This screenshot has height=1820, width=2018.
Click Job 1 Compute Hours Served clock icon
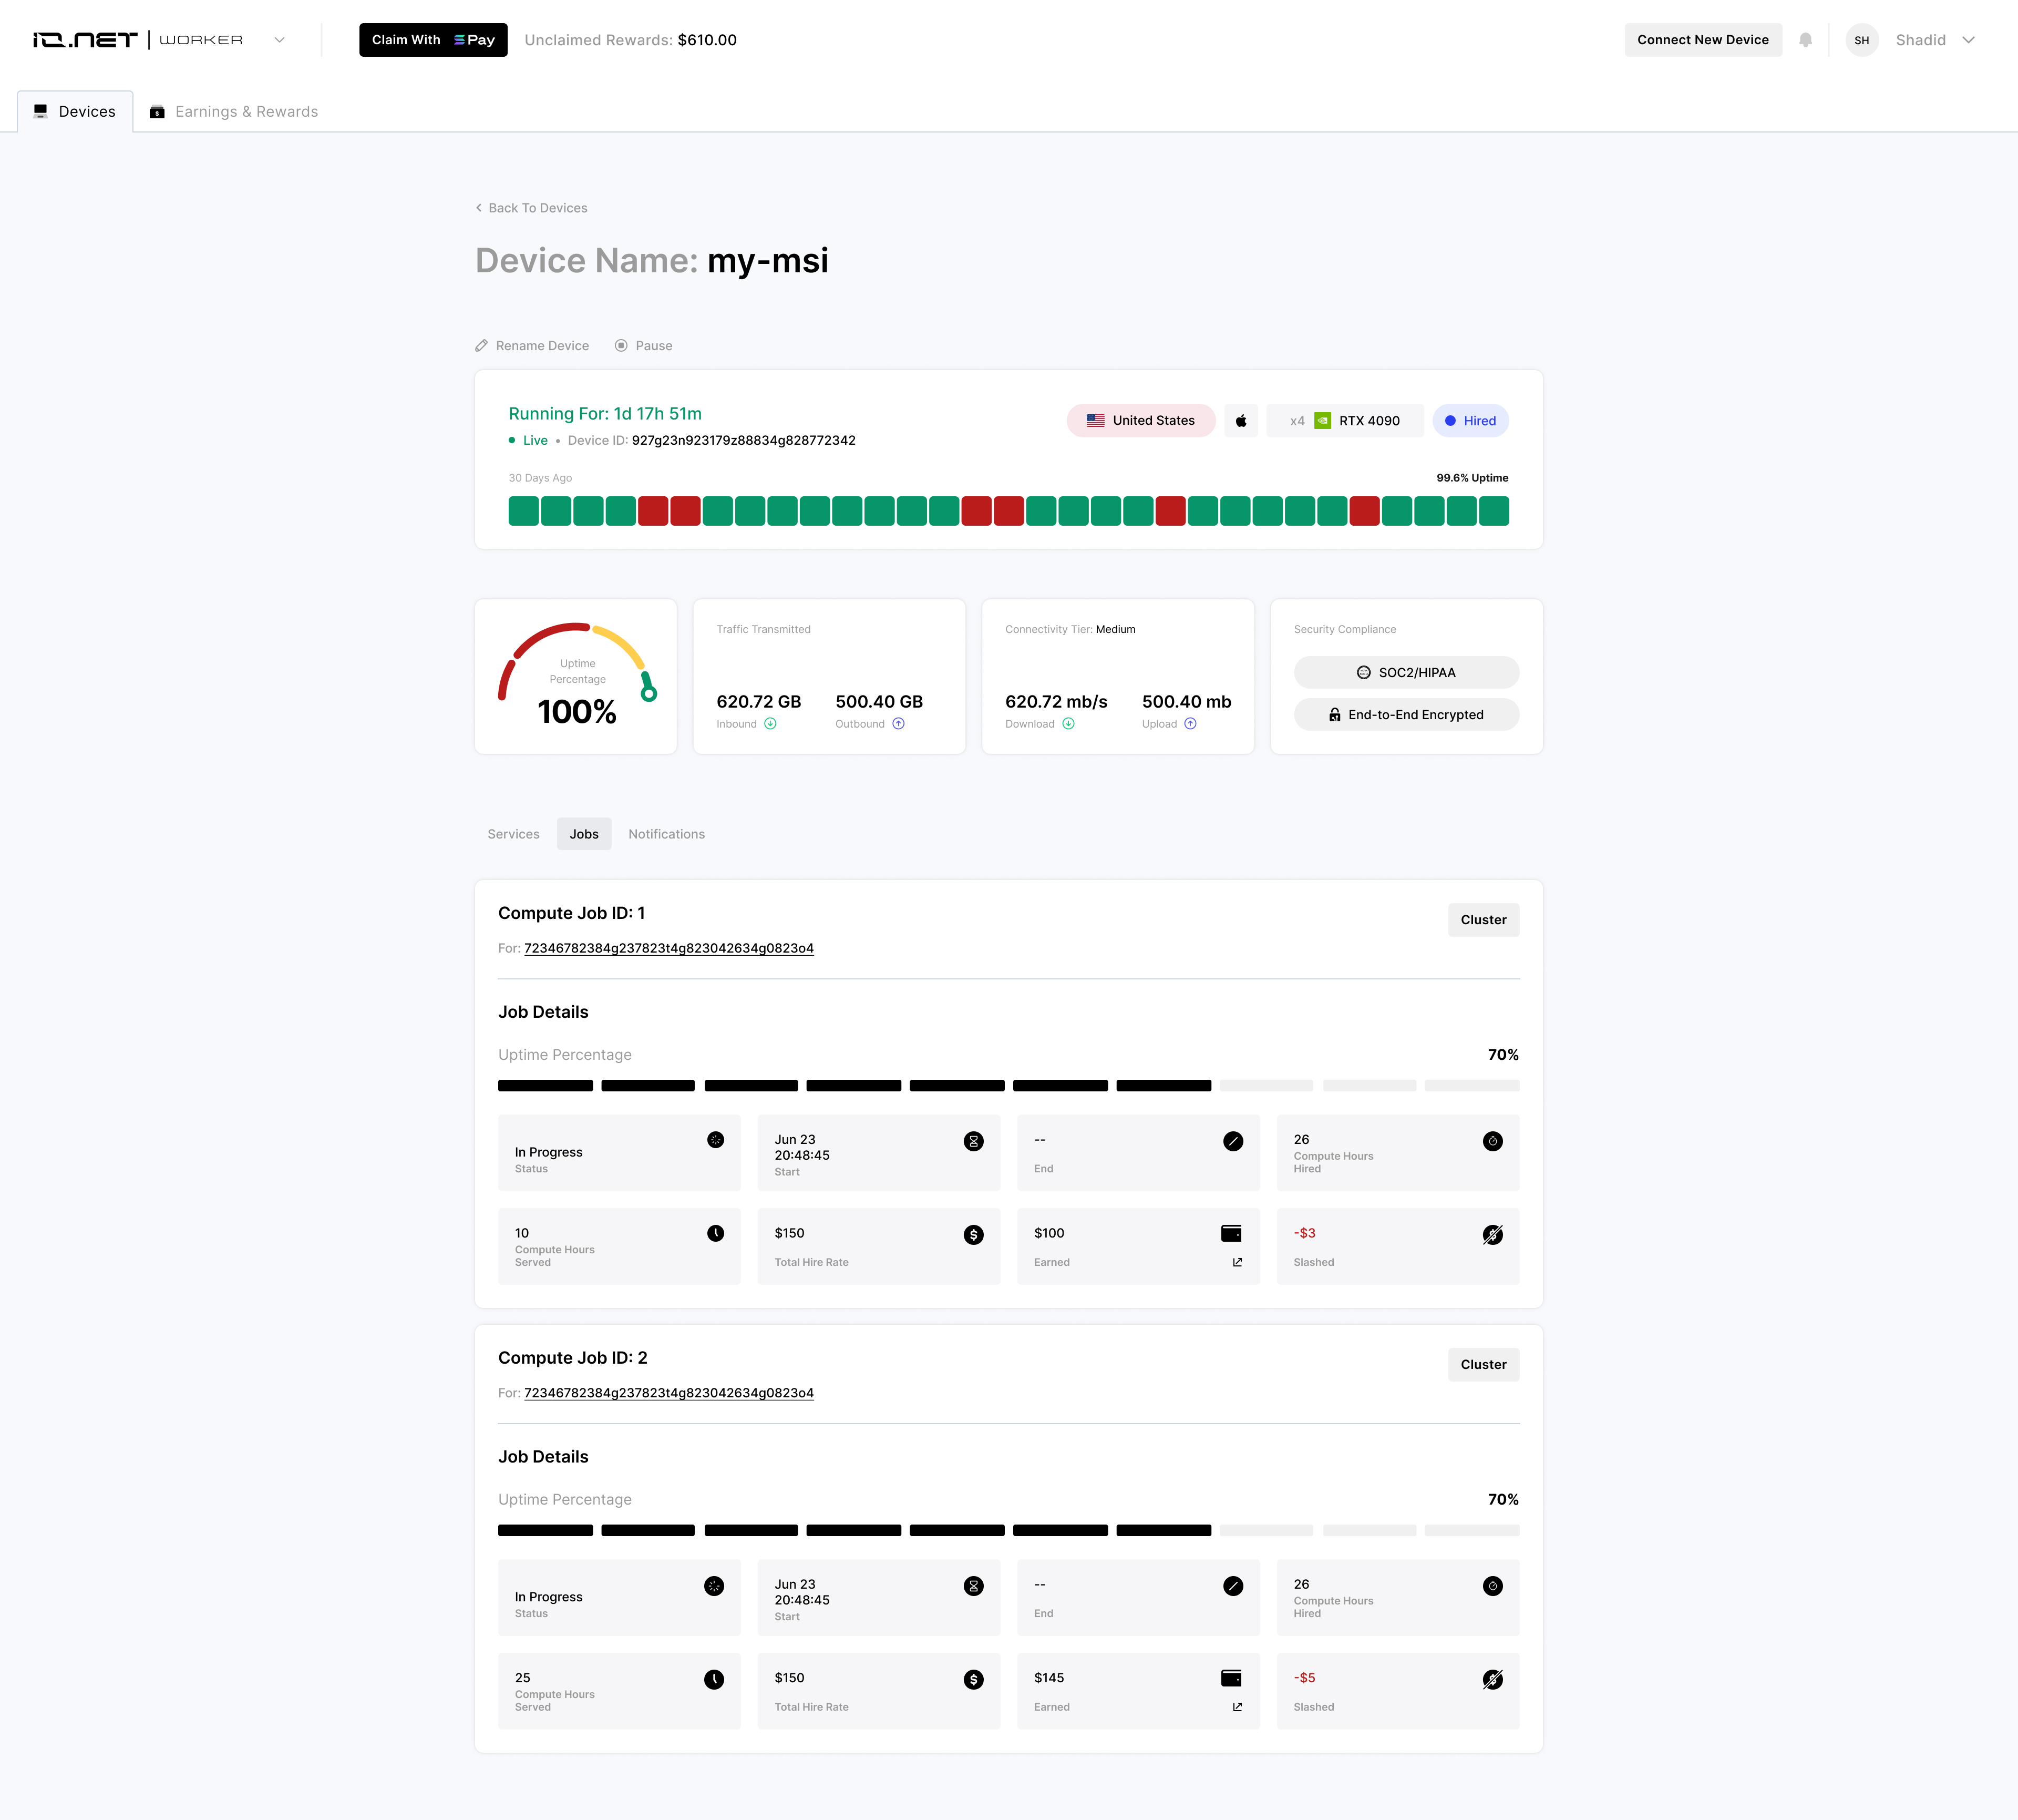point(716,1233)
